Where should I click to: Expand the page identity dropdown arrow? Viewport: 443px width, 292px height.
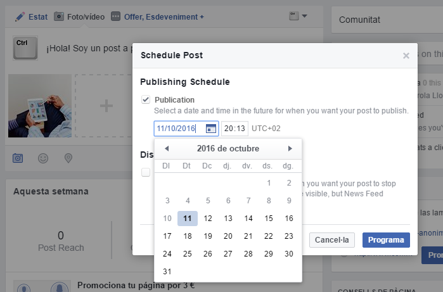pos(304,16)
